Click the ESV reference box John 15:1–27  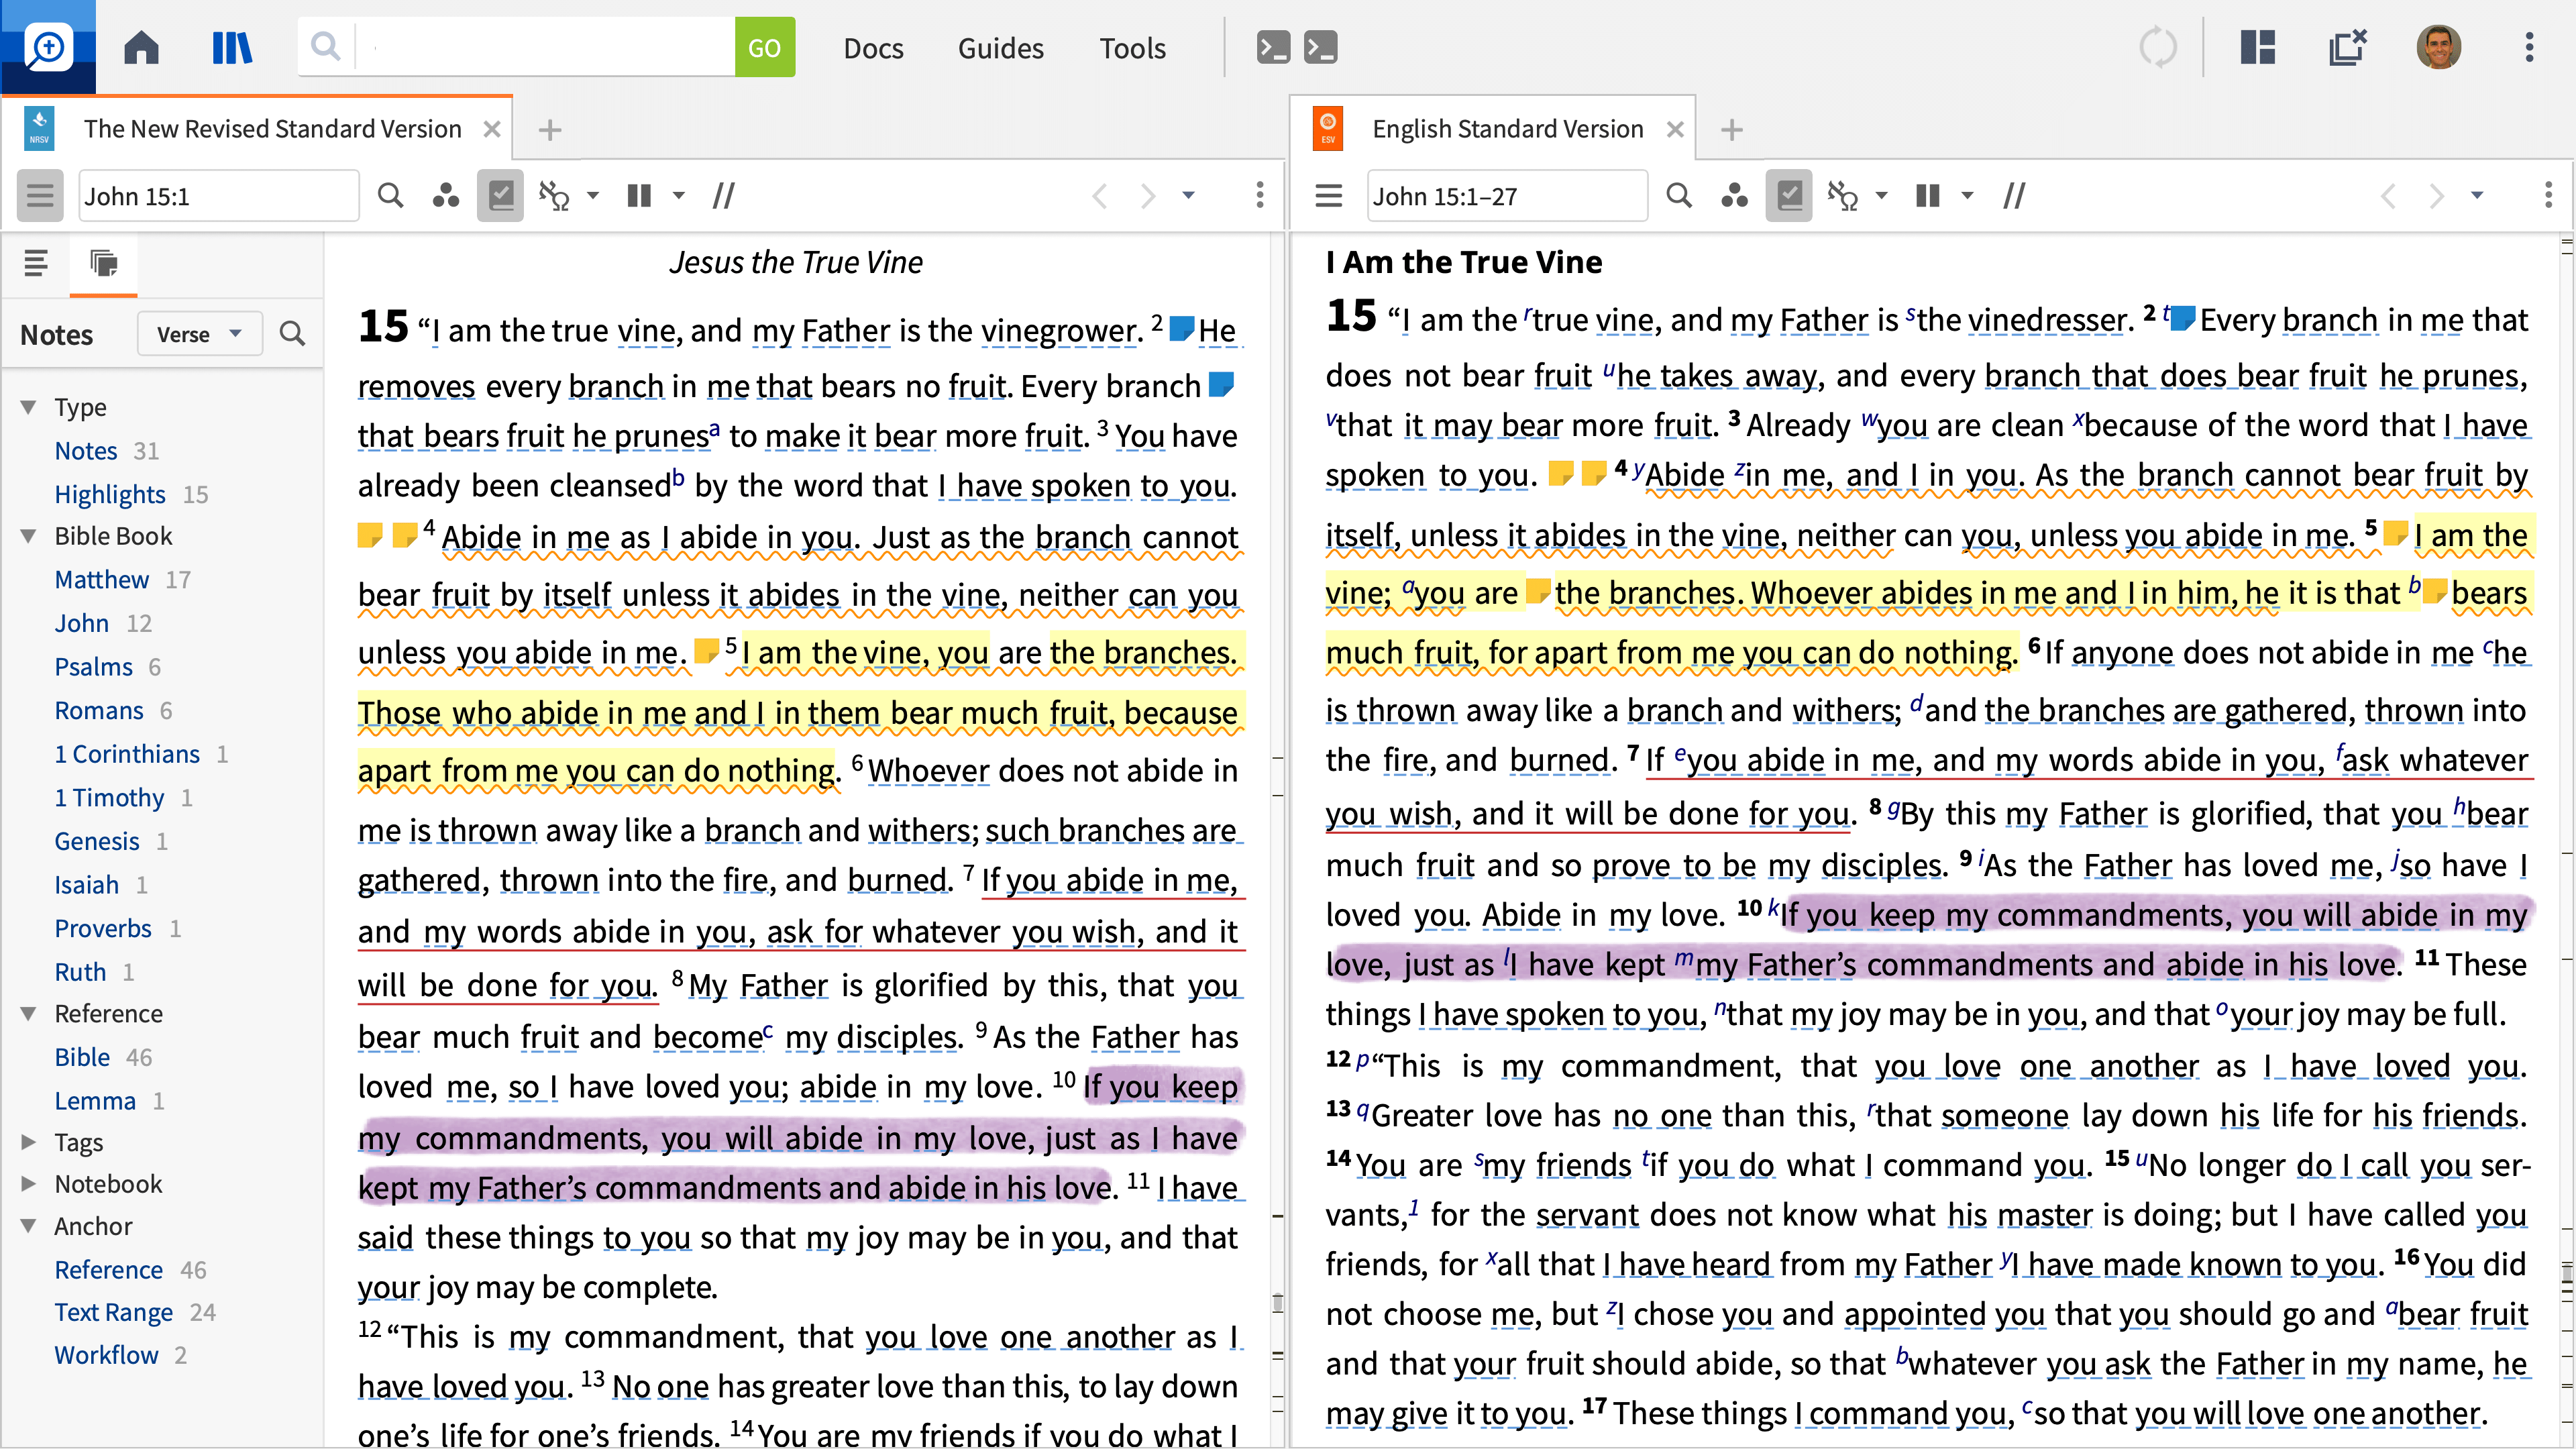coord(1507,196)
